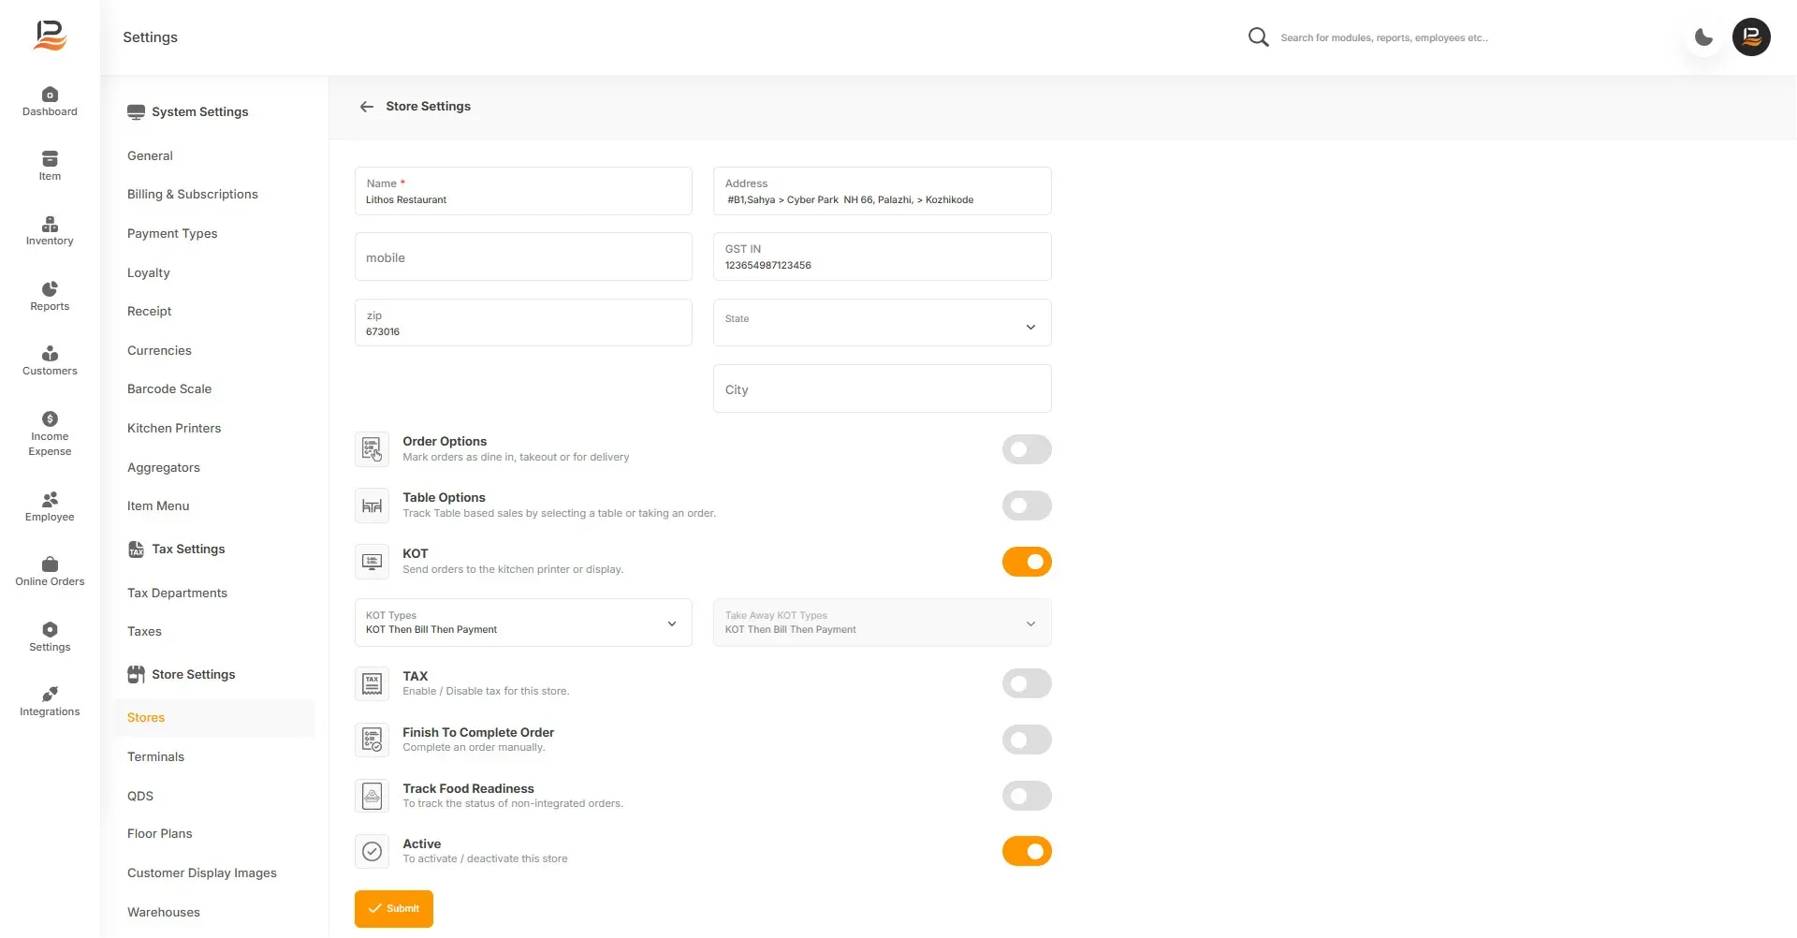
Task: Enable the Order Options toggle
Action: (x=1027, y=449)
